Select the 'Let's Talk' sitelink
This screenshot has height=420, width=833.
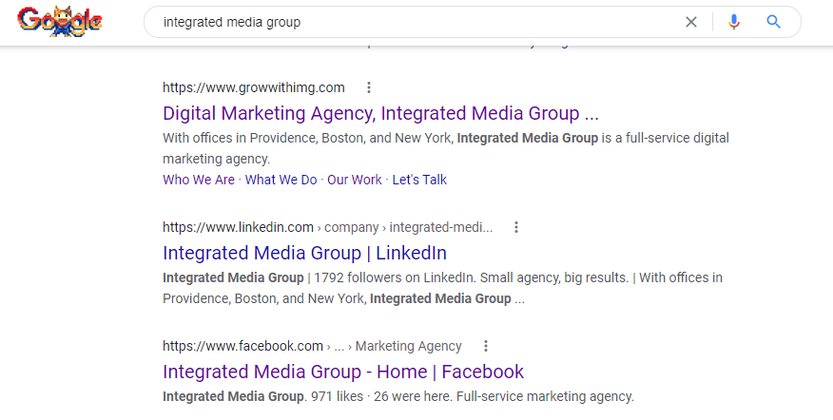419,180
